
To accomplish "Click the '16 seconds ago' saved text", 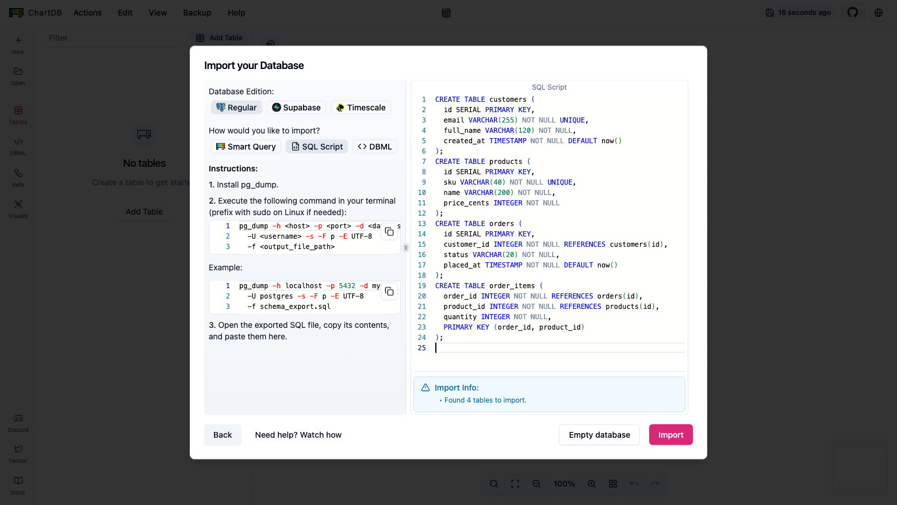I will click(804, 13).
